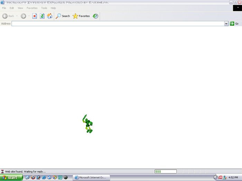Launch the orange S quick launch icon
Screen dimensions: 242x181
(33, 178)
